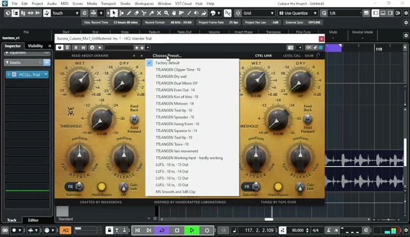
Task: Open the Grid snap type dropdown
Action: [x=258, y=13]
